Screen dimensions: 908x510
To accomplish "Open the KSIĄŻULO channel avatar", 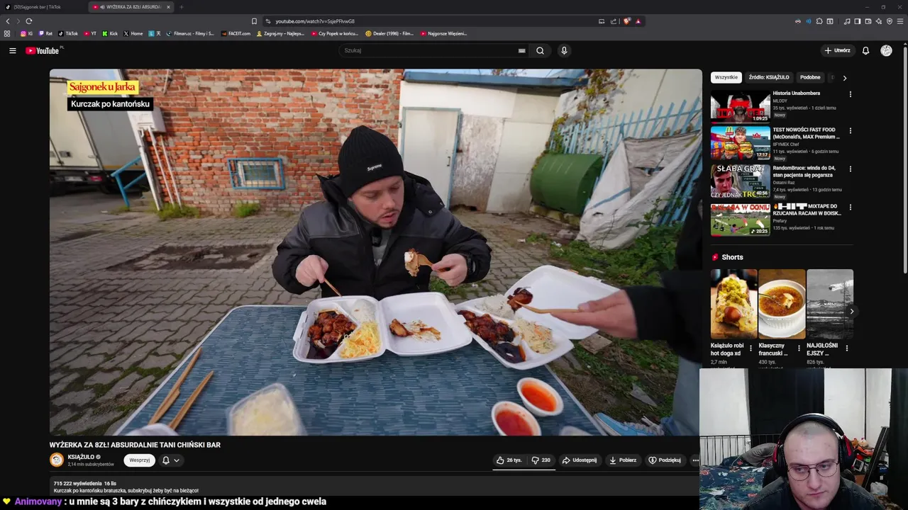I will pyautogui.click(x=57, y=460).
